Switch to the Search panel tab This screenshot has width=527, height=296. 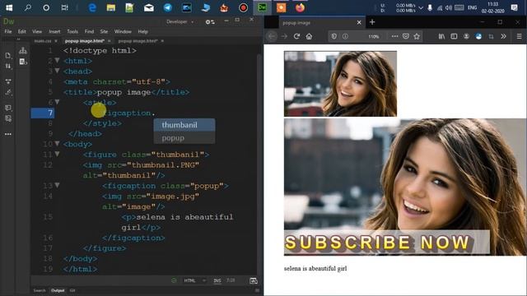[40, 290]
